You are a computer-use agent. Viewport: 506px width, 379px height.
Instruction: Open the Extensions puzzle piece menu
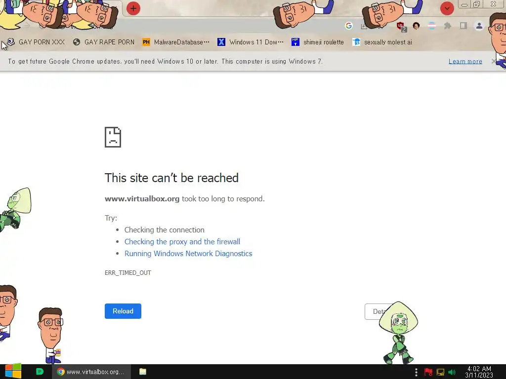447,26
